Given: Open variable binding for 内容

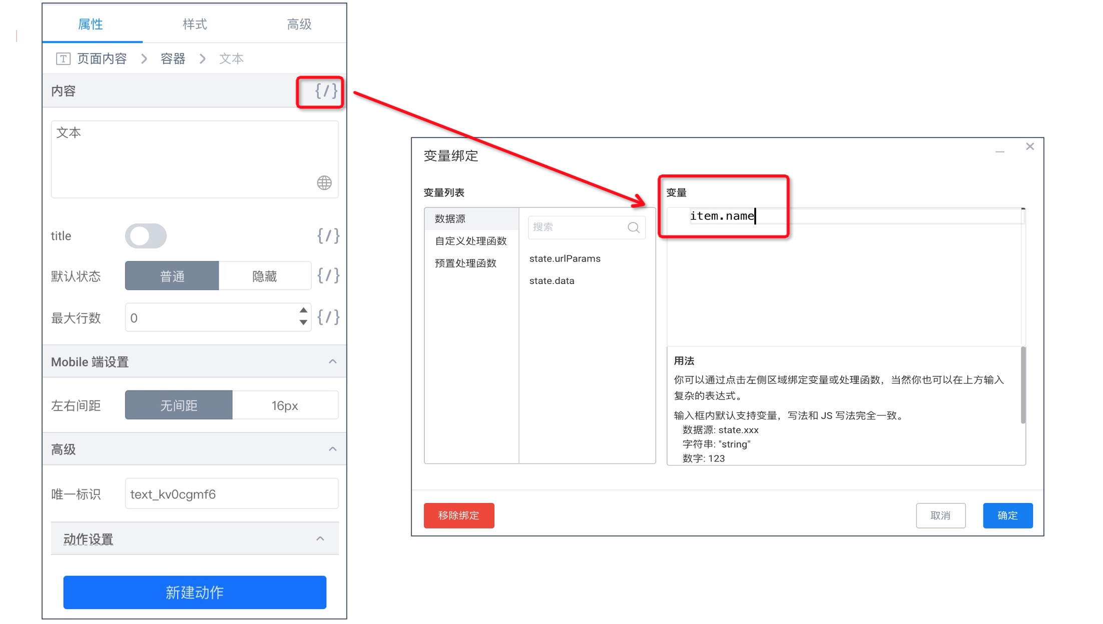Looking at the screenshot, I should (x=326, y=91).
